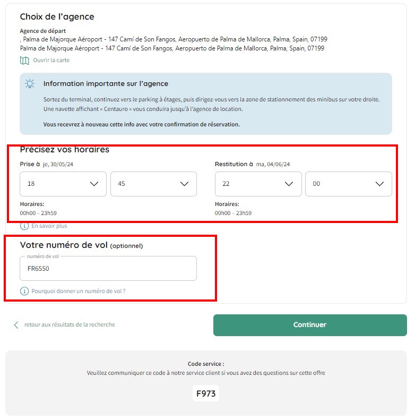415x420 pixels.
Task: Click the Code service label
Action: (206, 364)
